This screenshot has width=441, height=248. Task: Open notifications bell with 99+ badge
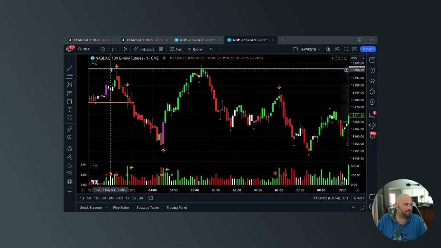point(372,135)
